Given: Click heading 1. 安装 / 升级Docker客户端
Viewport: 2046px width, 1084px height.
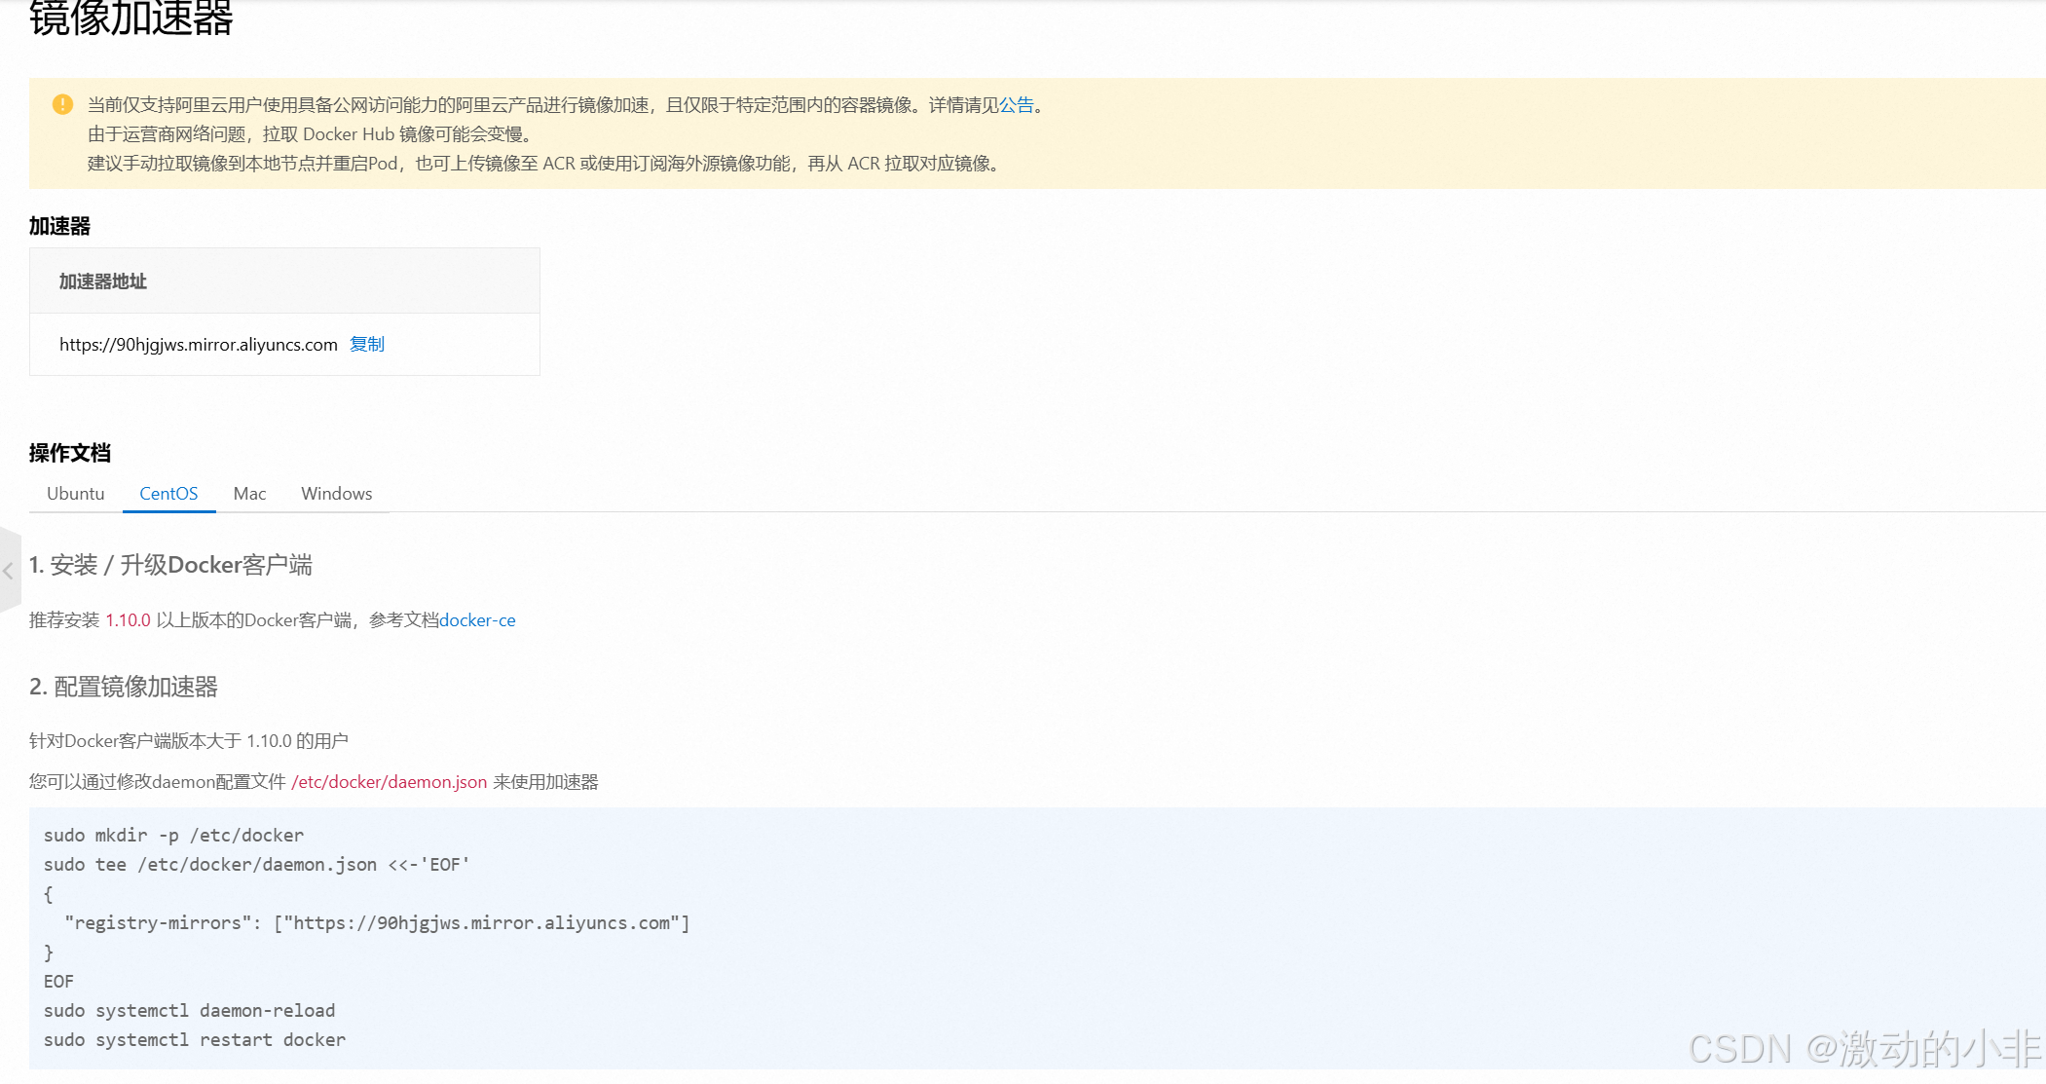Looking at the screenshot, I should click(170, 565).
